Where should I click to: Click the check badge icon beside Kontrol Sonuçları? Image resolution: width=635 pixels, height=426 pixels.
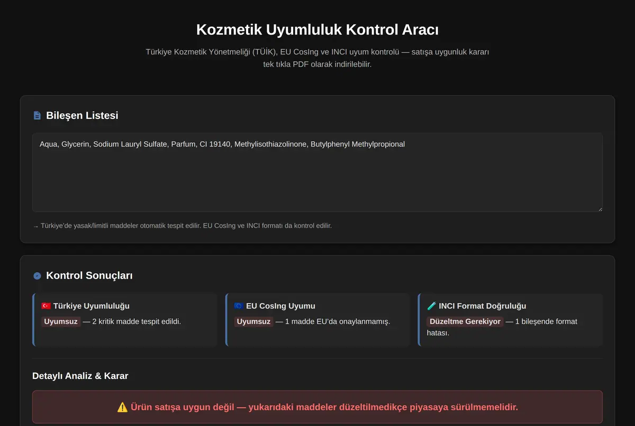click(x=37, y=275)
